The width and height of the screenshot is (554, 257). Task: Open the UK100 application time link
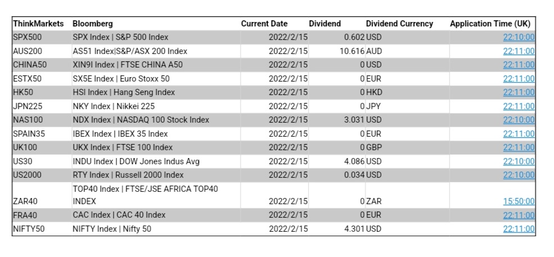tap(519, 147)
